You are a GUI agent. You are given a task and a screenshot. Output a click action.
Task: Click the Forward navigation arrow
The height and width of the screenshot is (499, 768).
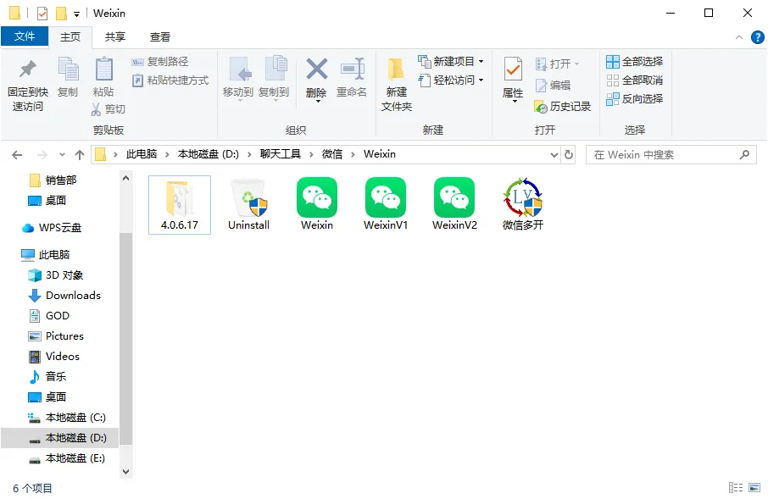pyautogui.click(x=42, y=155)
